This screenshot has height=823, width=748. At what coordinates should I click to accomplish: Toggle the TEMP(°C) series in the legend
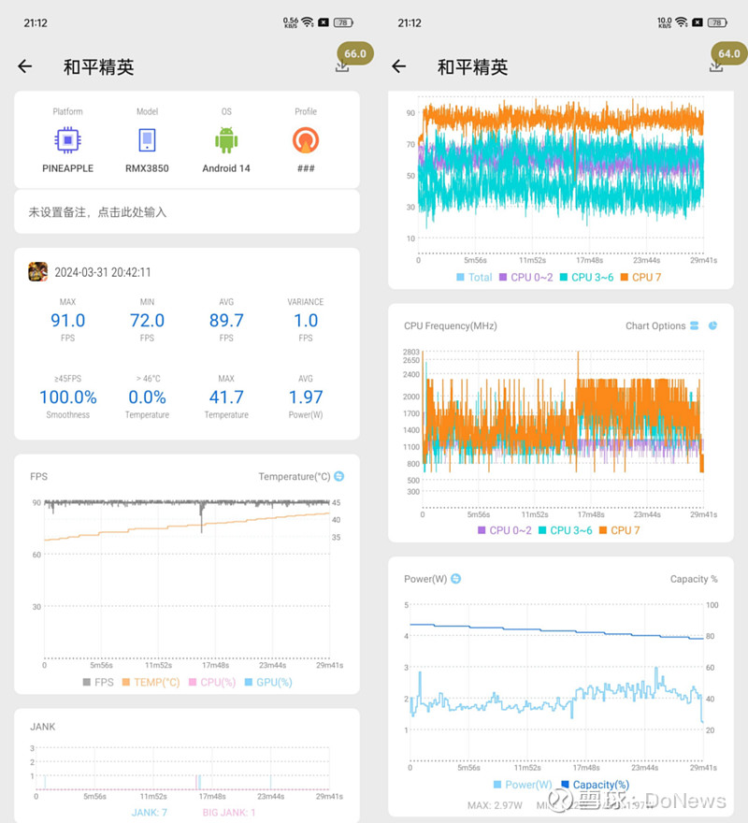coord(151,682)
